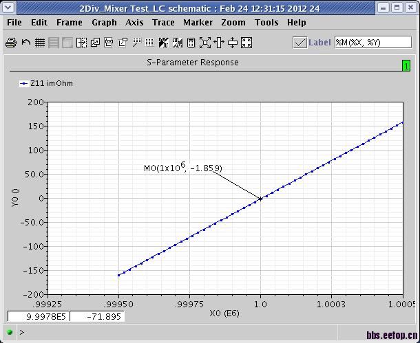The image size is (420, 343).
Task: Click the -150 Y-axis tick label
Action: [x=34, y=271]
